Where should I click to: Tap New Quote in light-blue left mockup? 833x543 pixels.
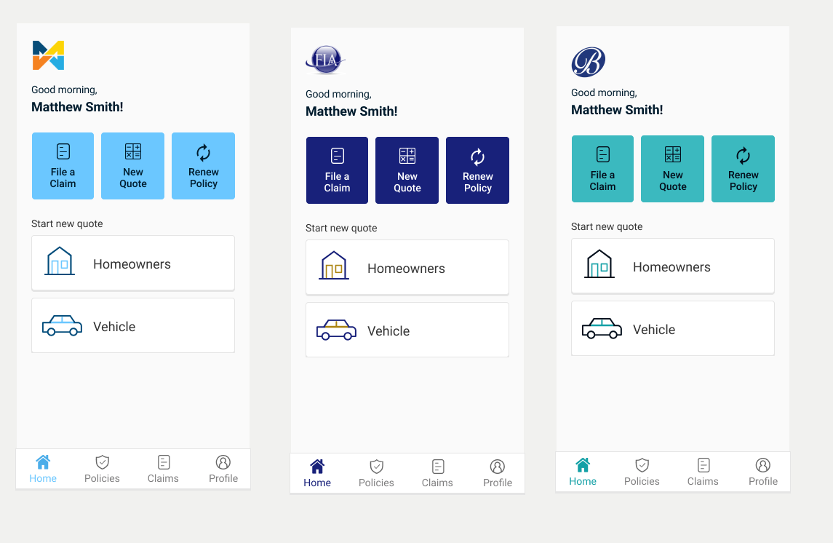[x=133, y=166]
